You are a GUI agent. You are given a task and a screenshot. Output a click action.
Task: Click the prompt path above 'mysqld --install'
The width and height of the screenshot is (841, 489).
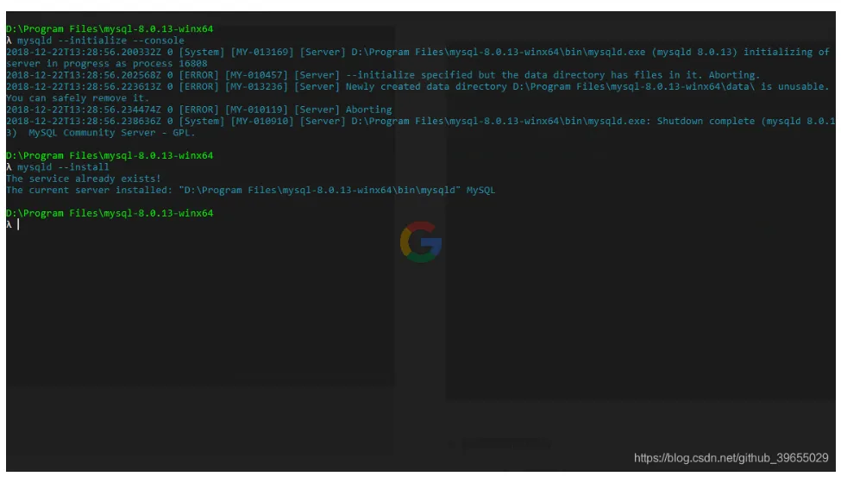coord(110,155)
